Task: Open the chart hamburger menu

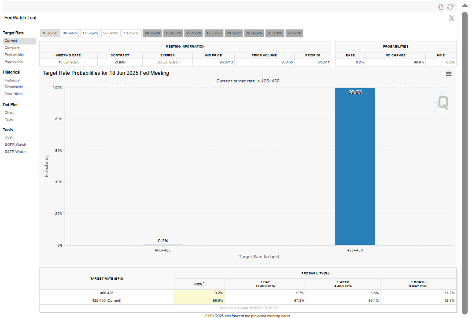Action: (x=449, y=74)
